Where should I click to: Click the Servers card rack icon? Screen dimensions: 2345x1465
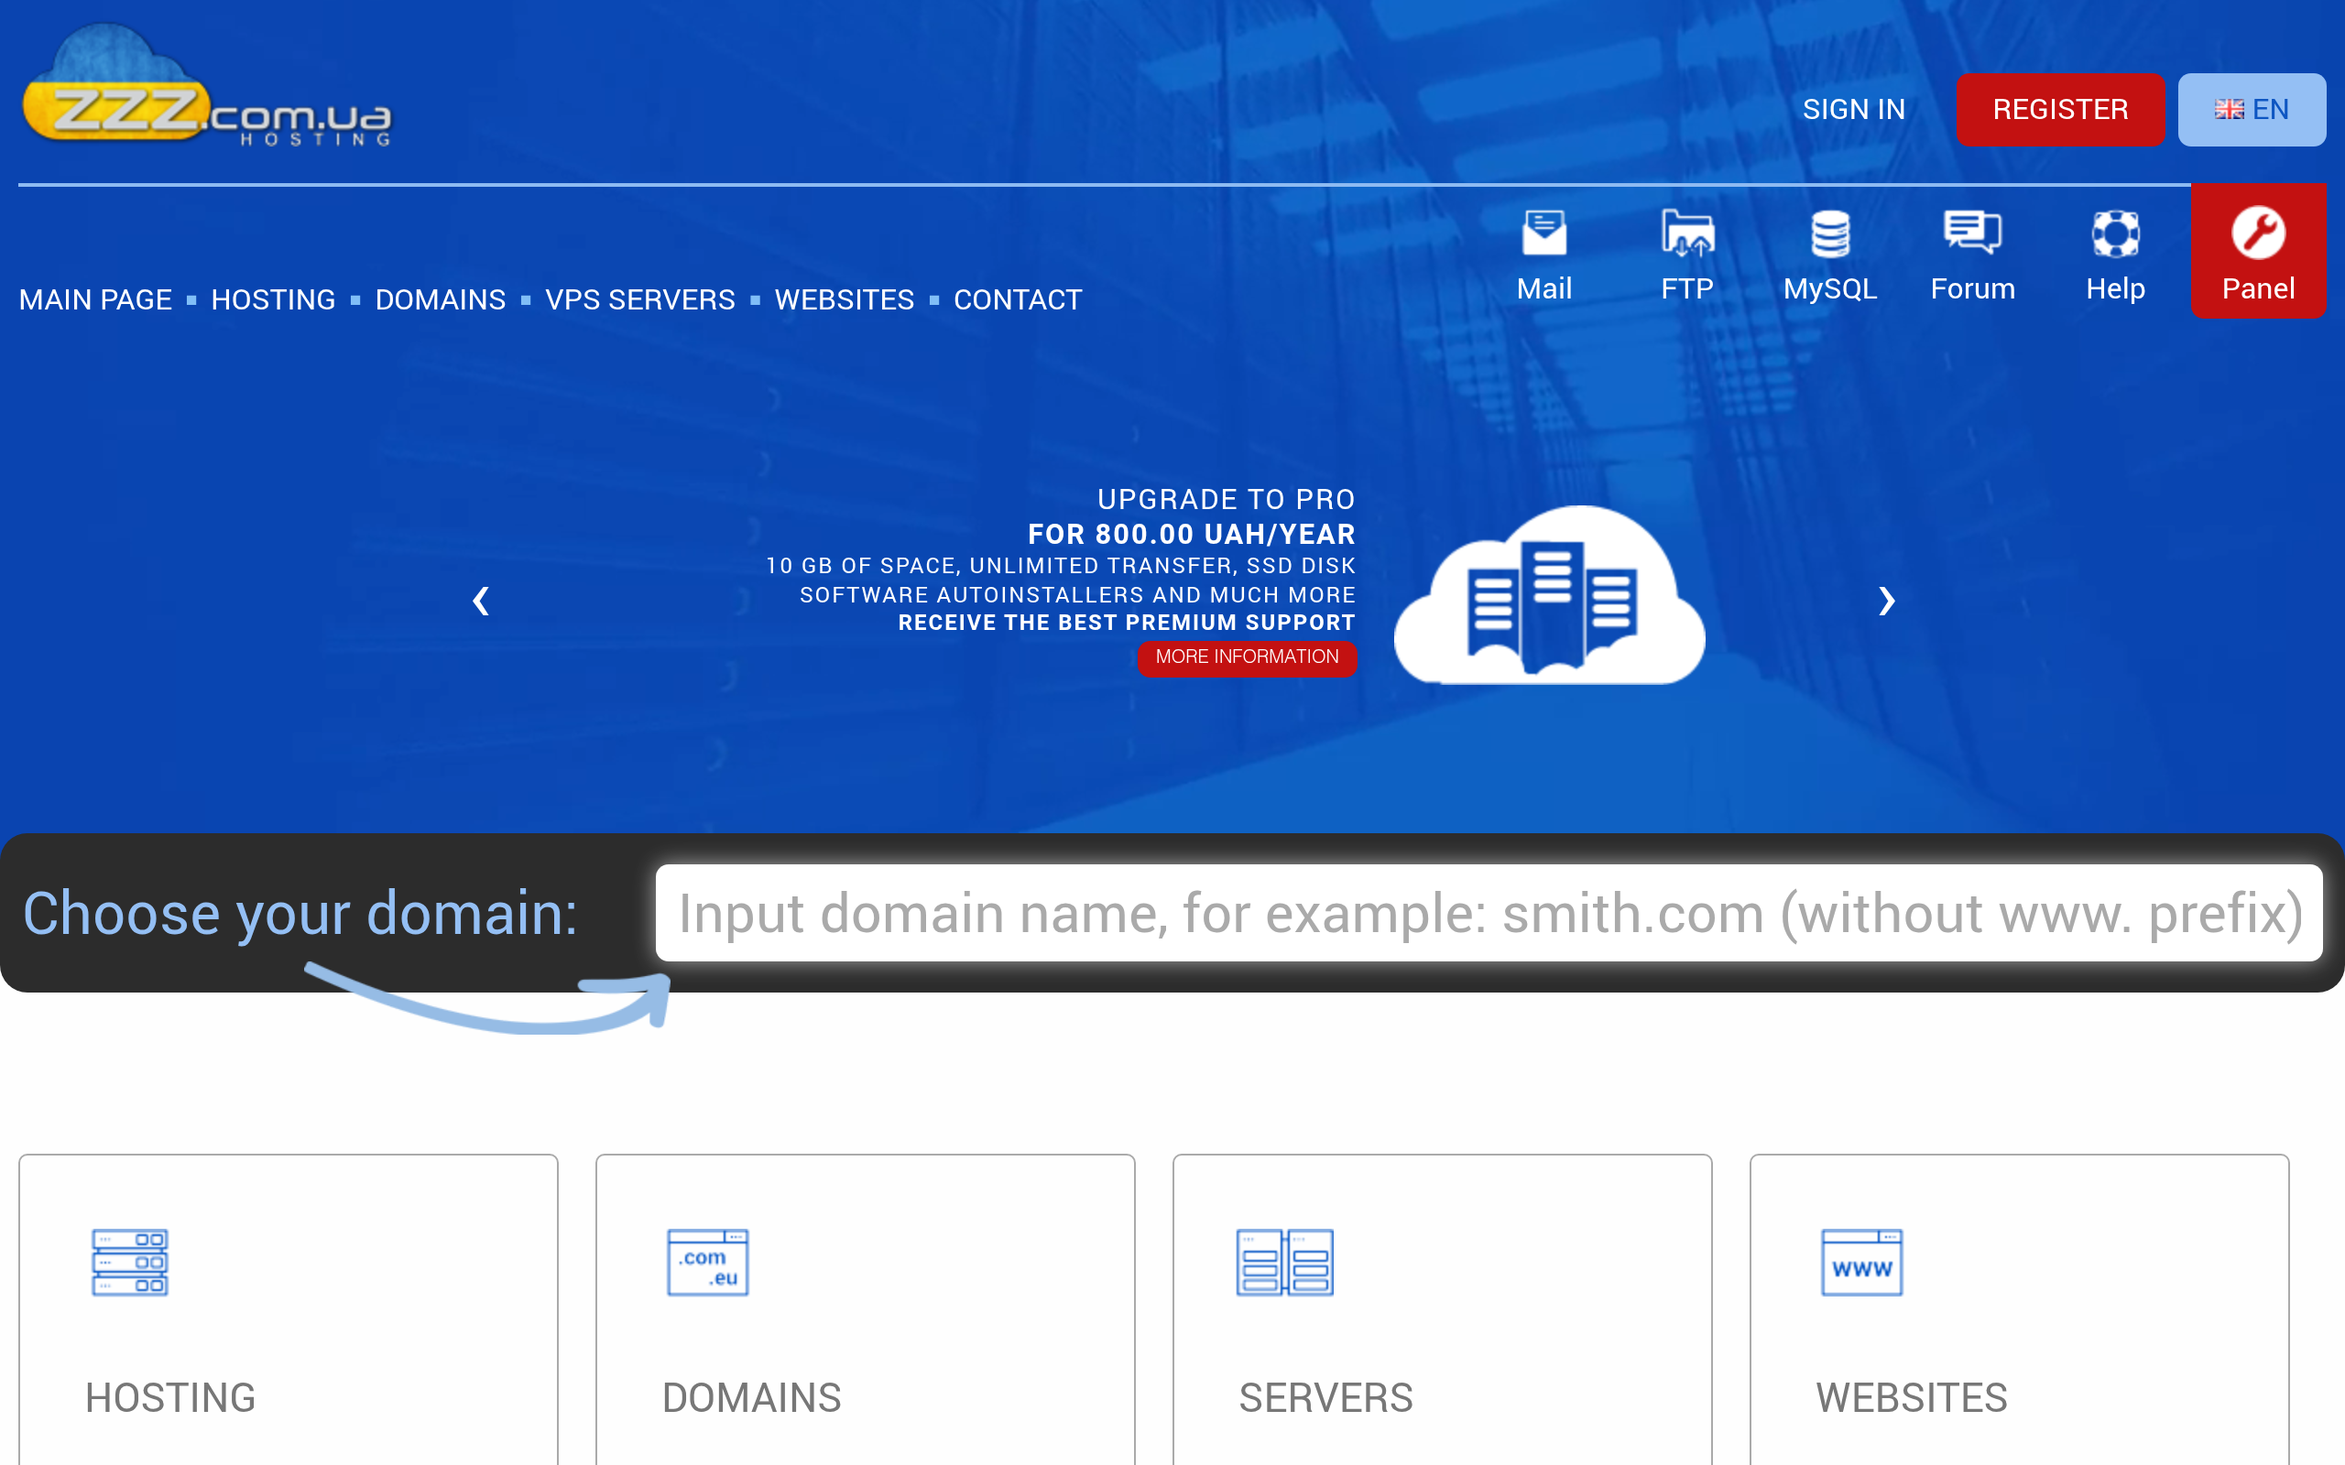click(1285, 1263)
